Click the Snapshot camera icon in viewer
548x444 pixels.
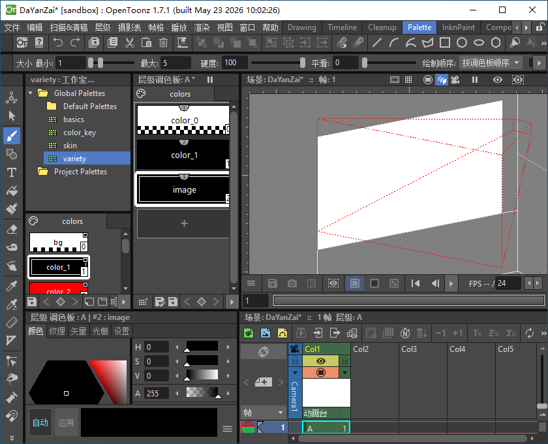click(x=292, y=283)
